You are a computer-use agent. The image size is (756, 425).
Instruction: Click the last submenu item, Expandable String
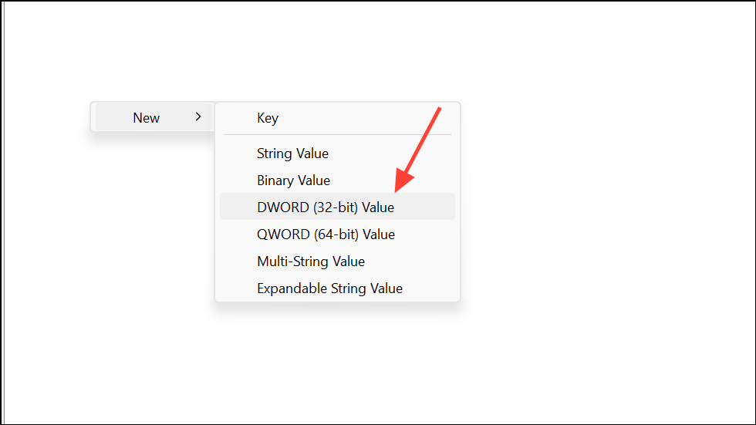point(329,288)
